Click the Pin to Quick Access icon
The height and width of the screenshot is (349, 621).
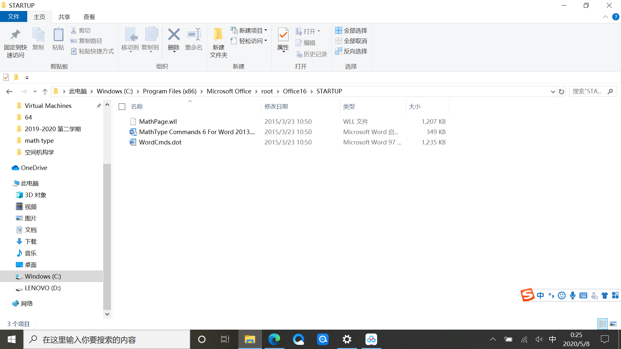[x=15, y=42]
